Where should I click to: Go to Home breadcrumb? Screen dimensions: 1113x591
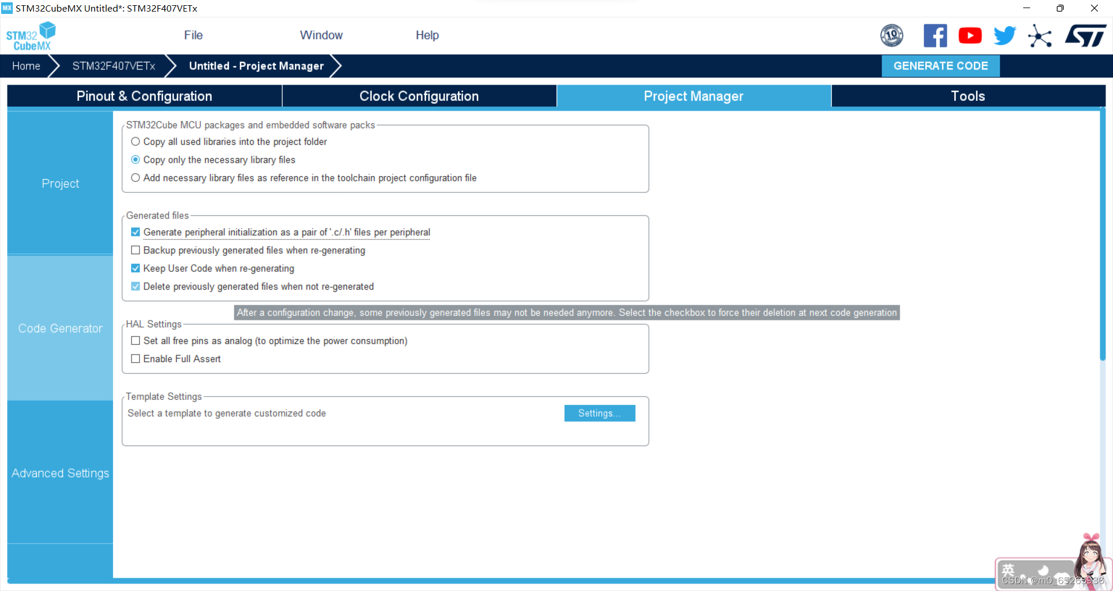pos(26,66)
